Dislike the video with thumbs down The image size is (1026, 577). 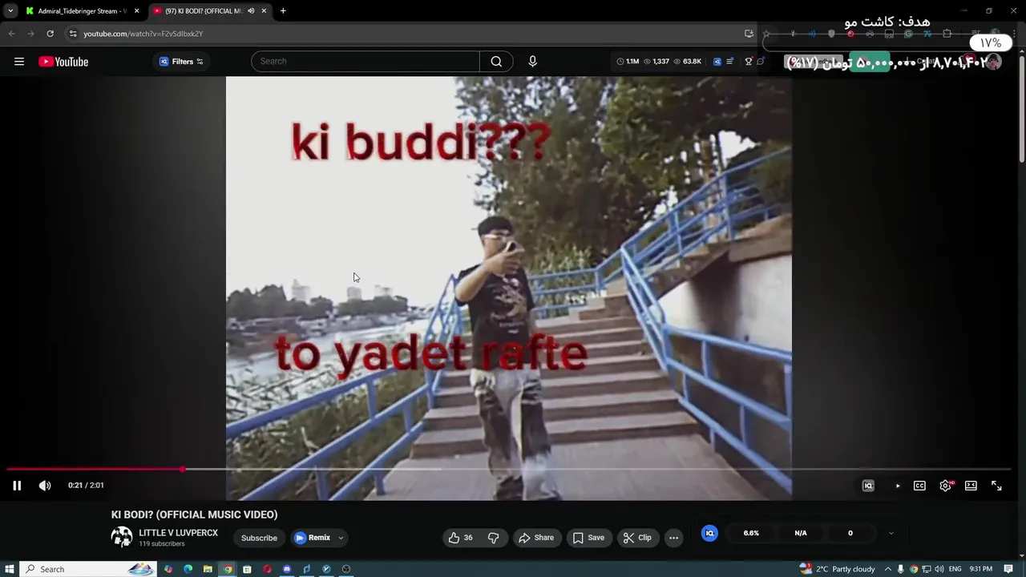(x=494, y=538)
